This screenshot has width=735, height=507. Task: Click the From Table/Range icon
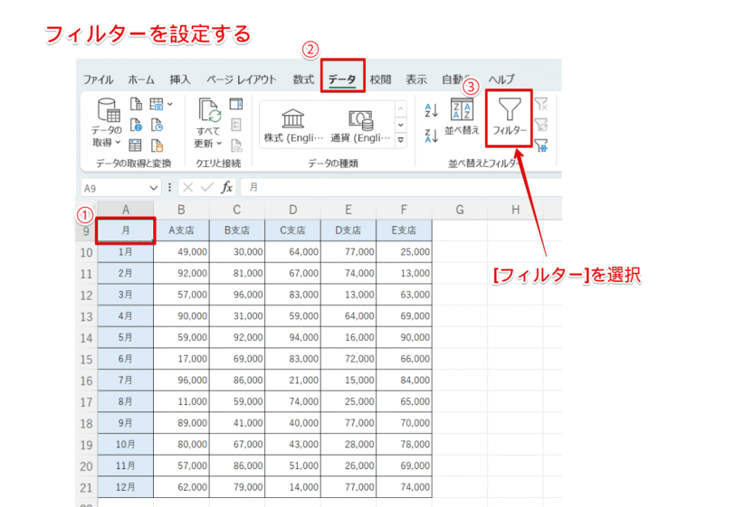pos(136,146)
